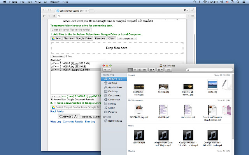Screen dimensions: 249x155
Task: Select Applications in Finder sidebar
Action: coord(114,87)
